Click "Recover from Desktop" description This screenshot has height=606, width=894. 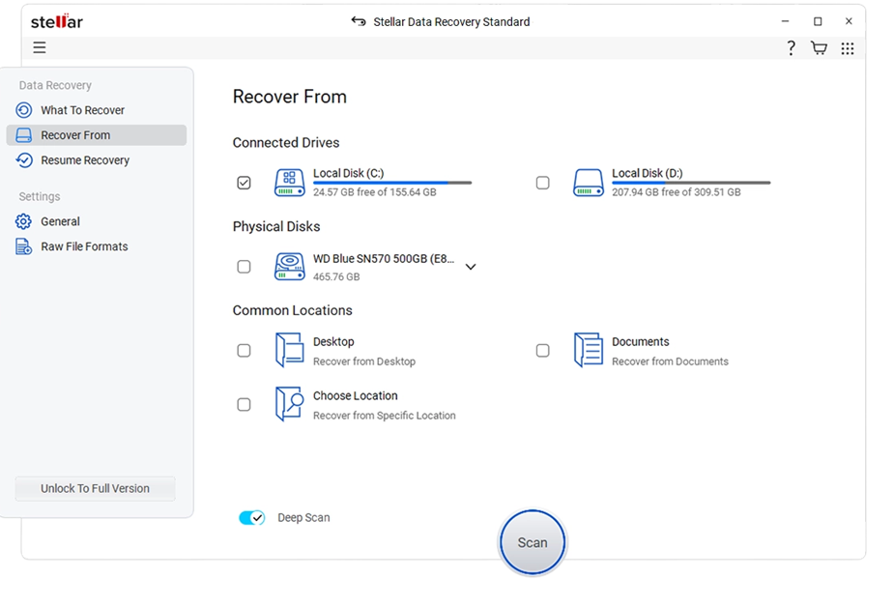pos(364,361)
